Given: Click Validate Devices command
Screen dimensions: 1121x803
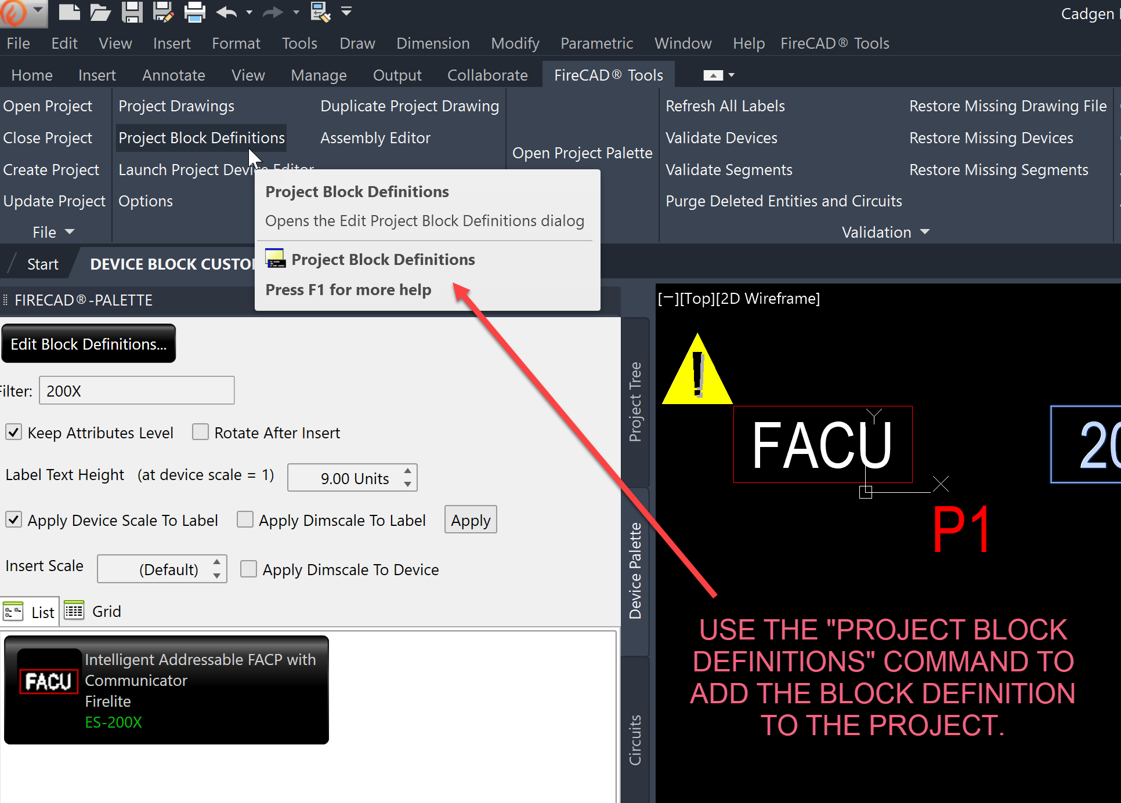Looking at the screenshot, I should tap(721, 138).
